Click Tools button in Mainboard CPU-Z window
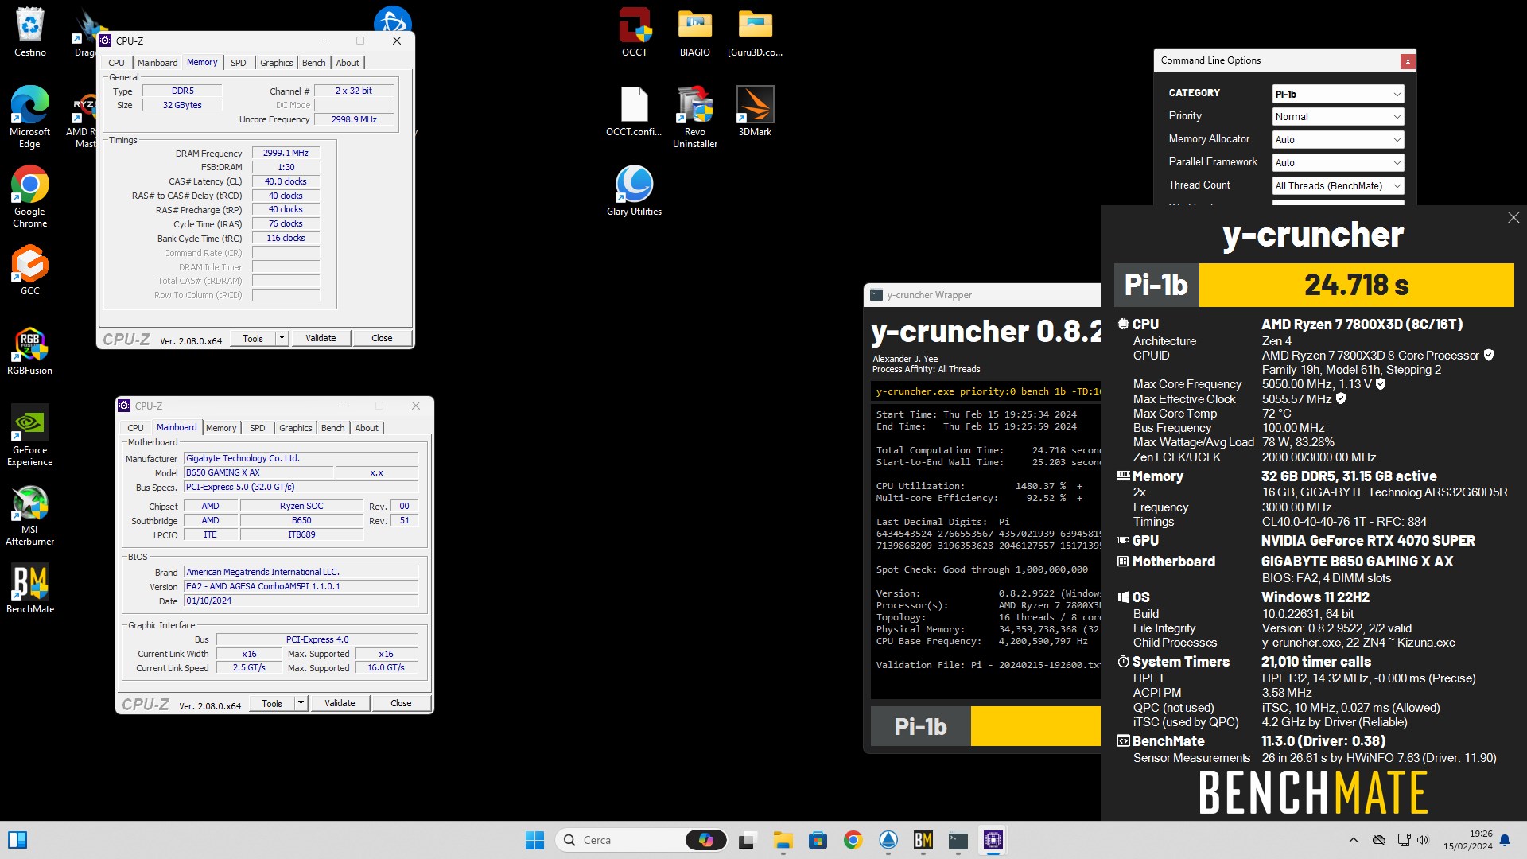Viewport: 1527px width, 859px height. 272,703
